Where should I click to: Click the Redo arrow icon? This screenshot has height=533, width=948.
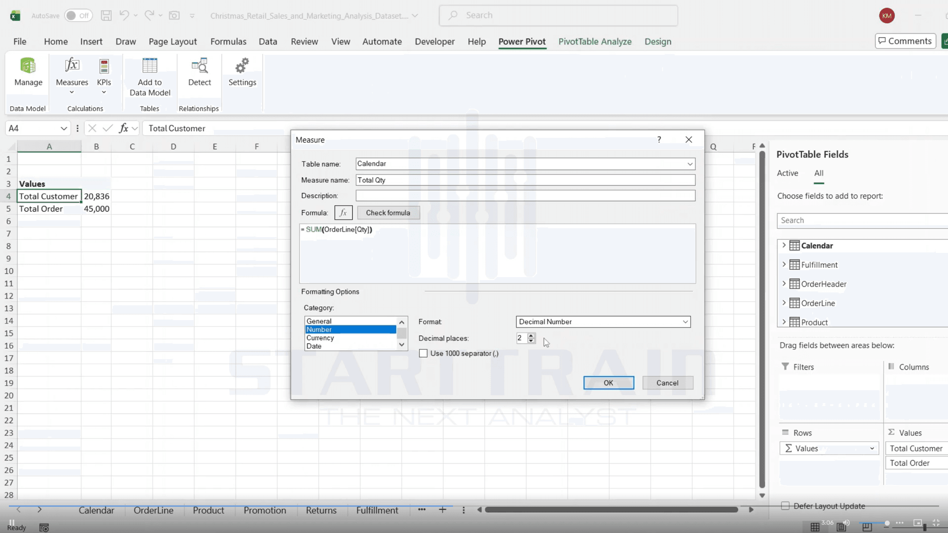click(149, 15)
